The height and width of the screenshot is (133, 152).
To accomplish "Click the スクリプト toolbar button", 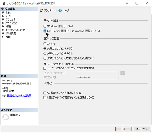I will 47,10.
